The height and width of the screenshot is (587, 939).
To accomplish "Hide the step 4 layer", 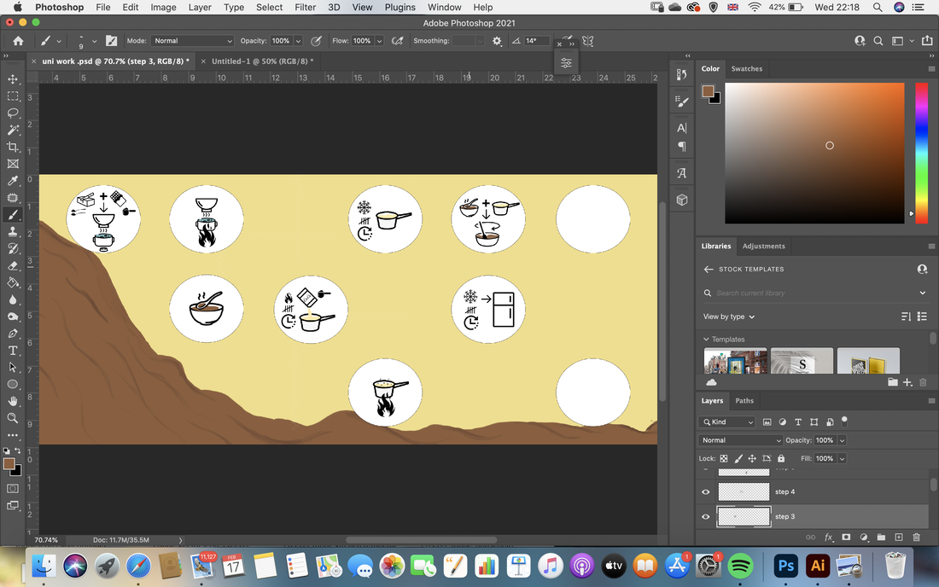I will tap(705, 491).
